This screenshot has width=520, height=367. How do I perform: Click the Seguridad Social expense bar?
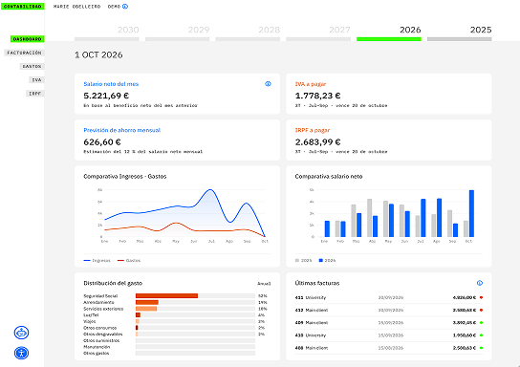pos(167,295)
